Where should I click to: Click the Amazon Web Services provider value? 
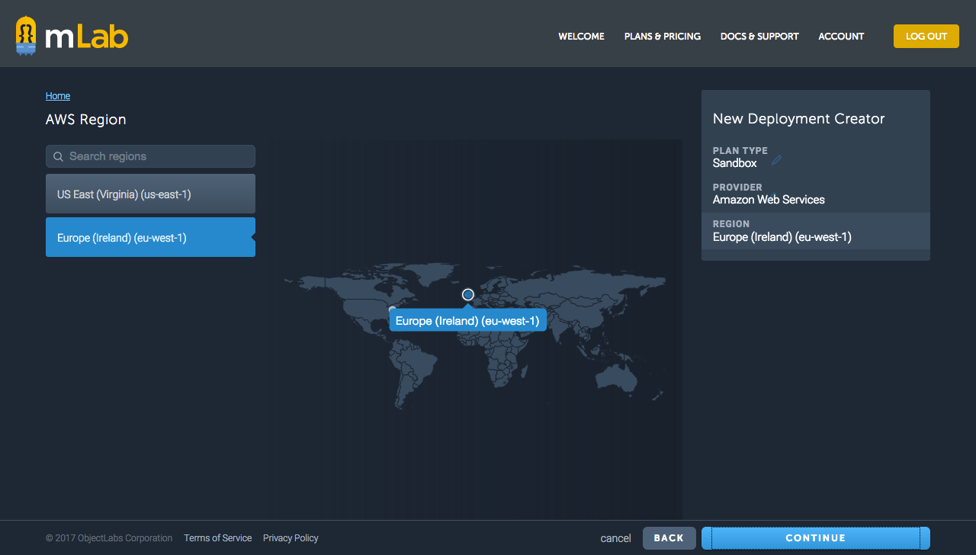click(x=769, y=200)
